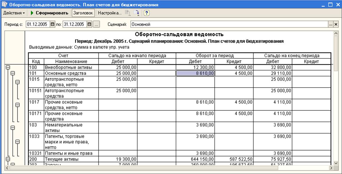
Task: Collapse the account 1015 group node
Action: point(17,82)
